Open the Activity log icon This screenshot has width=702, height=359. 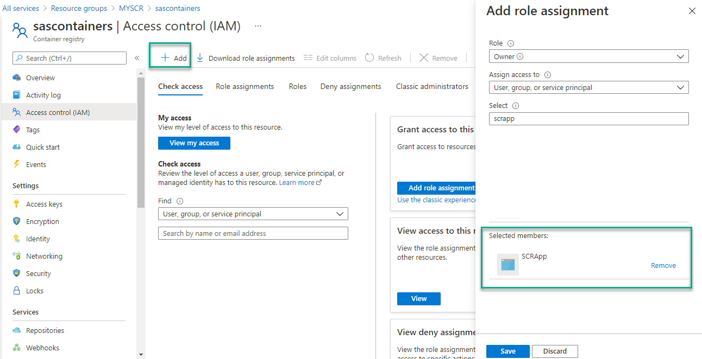17,95
